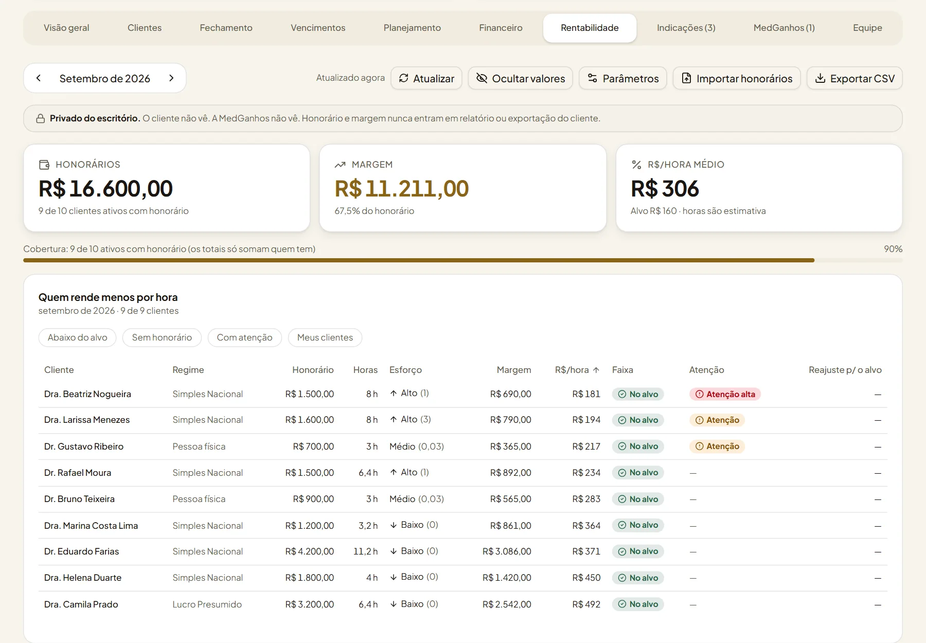Sort table by Margem column header
Image resolution: width=926 pixels, height=643 pixels.
pyautogui.click(x=514, y=370)
